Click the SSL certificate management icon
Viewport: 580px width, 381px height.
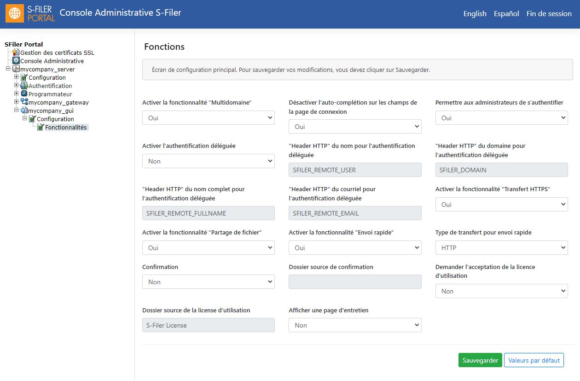coord(16,53)
